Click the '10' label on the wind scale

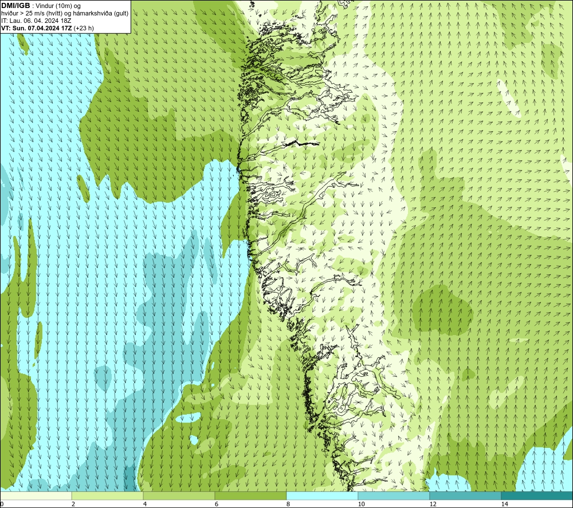pyautogui.click(x=361, y=504)
